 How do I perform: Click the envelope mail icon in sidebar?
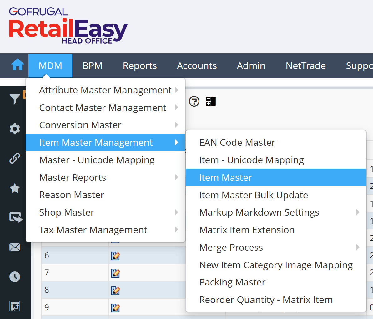click(15, 248)
